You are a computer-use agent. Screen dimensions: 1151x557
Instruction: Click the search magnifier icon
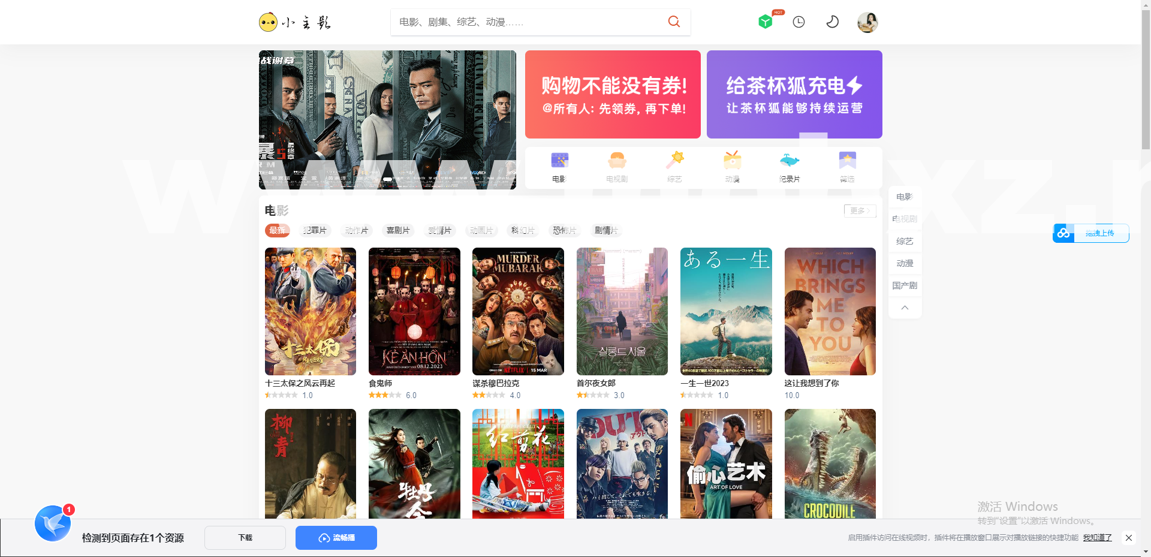click(674, 22)
